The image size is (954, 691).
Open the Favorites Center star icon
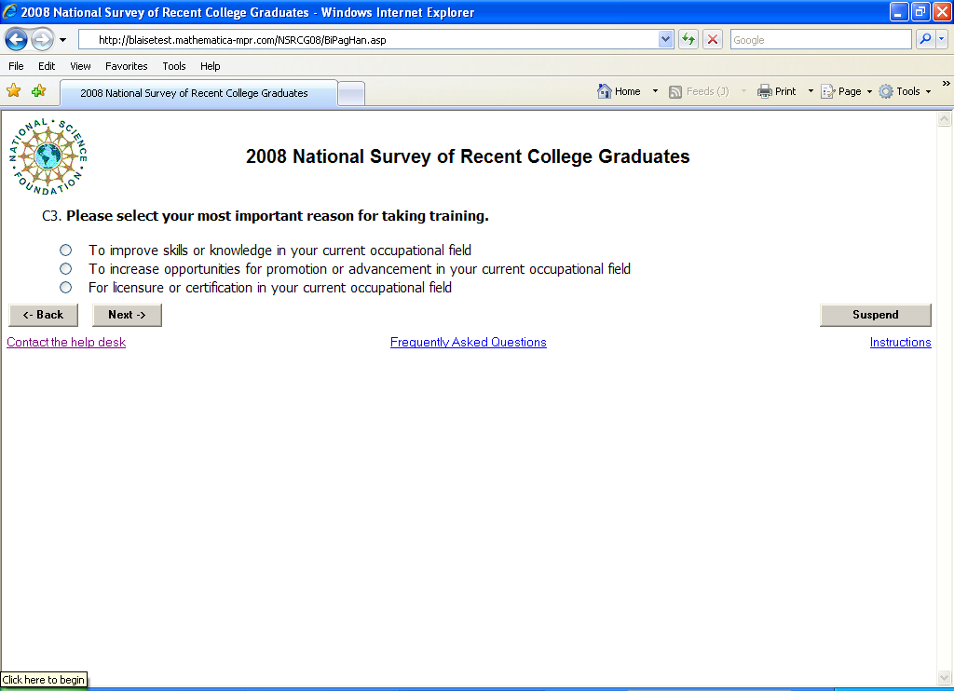13,91
